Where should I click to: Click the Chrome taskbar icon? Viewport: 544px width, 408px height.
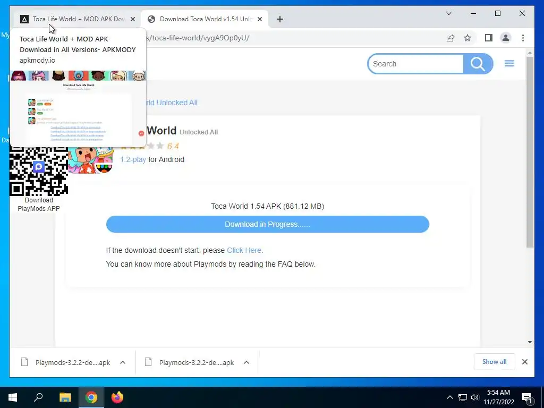91,397
